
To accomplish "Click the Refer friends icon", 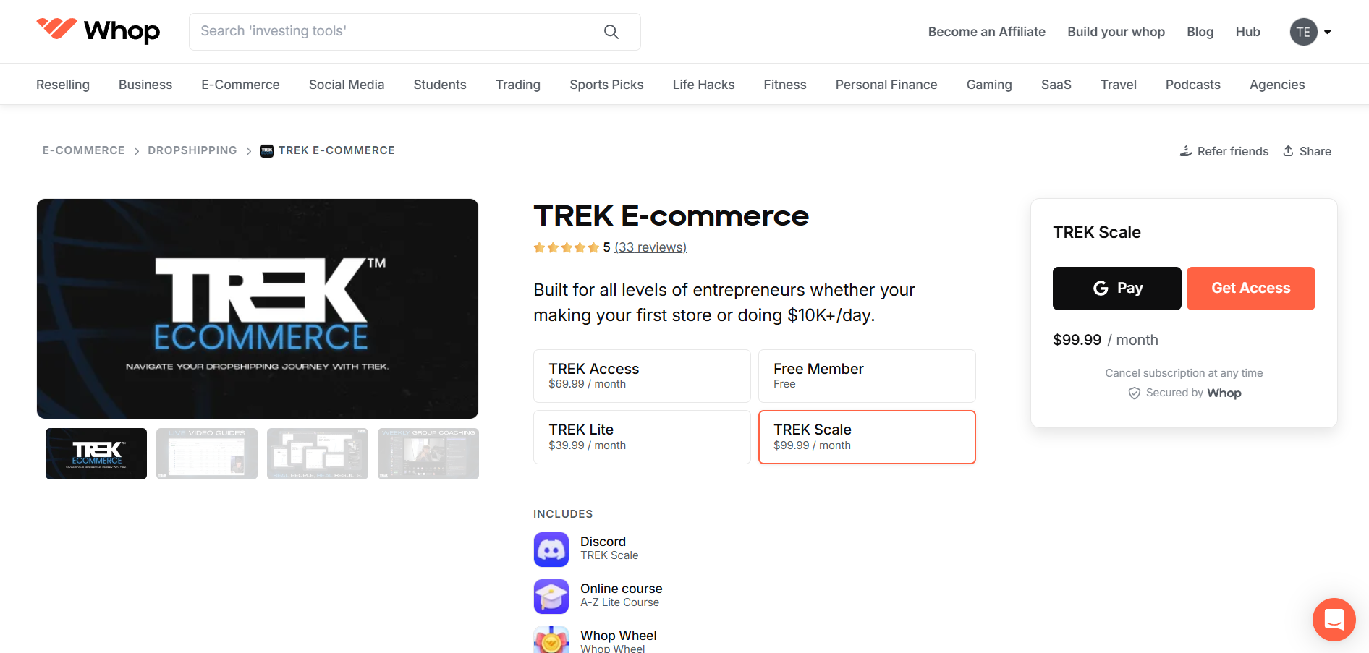I will pos(1185,150).
